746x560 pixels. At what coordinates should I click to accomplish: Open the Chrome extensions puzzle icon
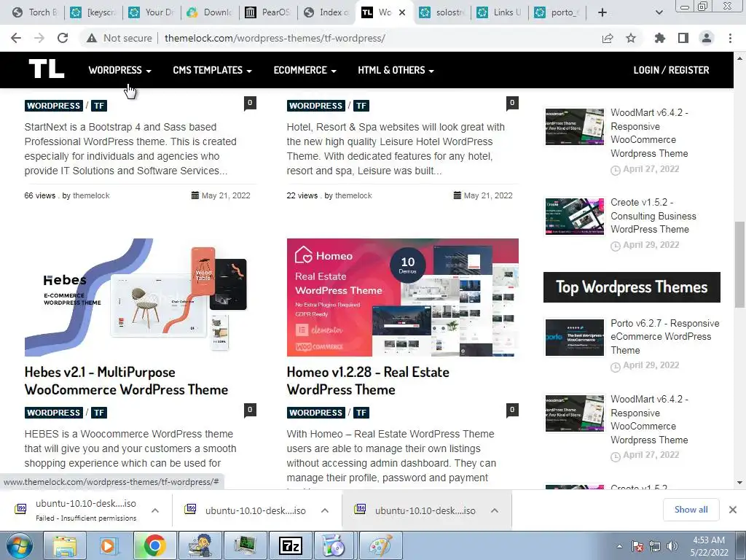[660, 38]
